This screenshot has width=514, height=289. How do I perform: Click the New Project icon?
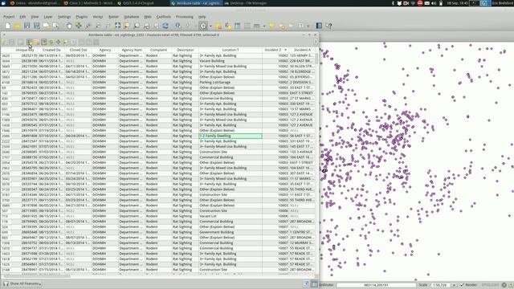7,26
